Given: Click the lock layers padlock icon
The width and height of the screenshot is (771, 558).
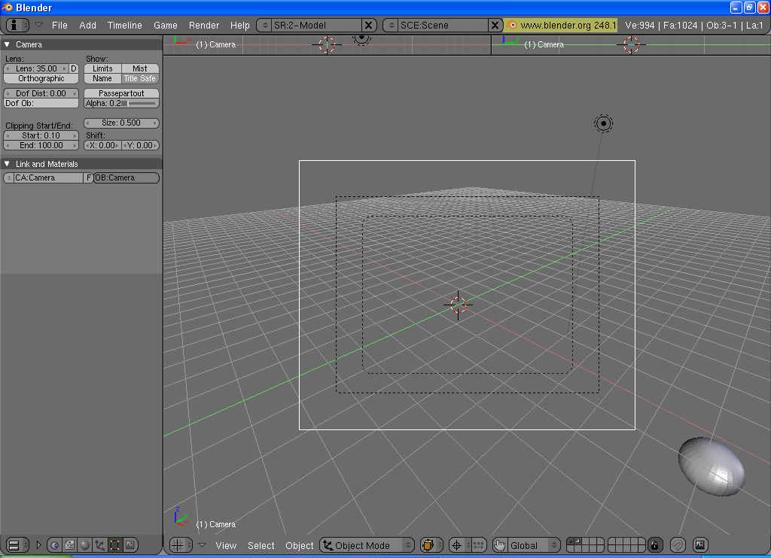Looking at the screenshot, I should [x=655, y=544].
